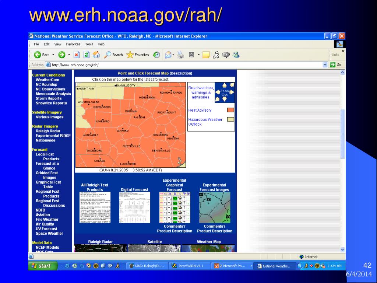
Task: Print the page with the printer icon
Action: (180, 55)
